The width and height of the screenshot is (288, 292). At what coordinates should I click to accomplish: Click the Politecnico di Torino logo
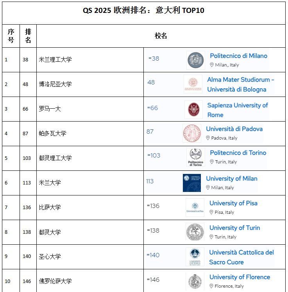point(195,157)
